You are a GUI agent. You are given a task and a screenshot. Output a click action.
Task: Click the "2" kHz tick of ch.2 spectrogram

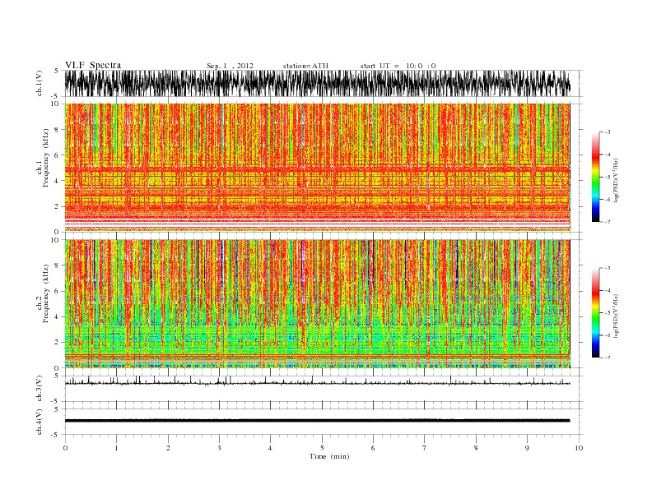click(x=57, y=343)
